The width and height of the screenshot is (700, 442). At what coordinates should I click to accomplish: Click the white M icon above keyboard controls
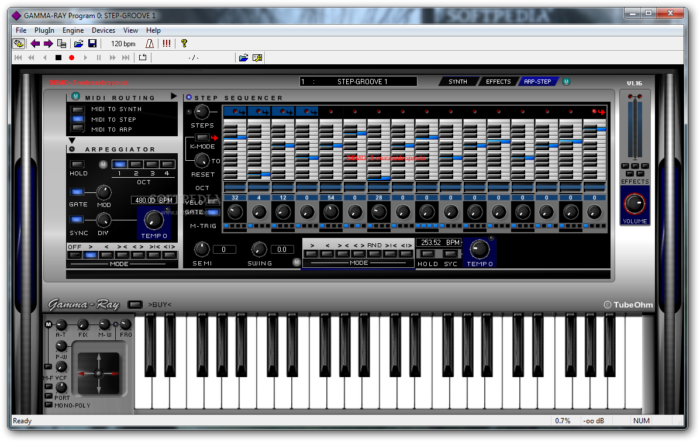[49, 324]
